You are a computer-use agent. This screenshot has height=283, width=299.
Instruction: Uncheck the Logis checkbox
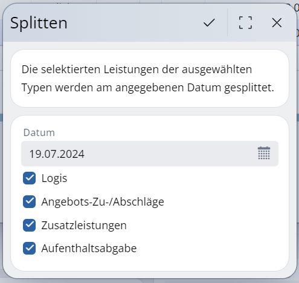(29, 178)
